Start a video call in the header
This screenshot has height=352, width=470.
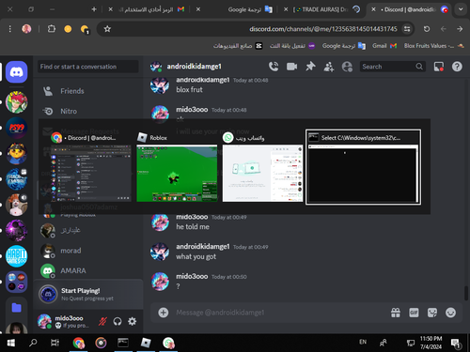pos(291,67)
